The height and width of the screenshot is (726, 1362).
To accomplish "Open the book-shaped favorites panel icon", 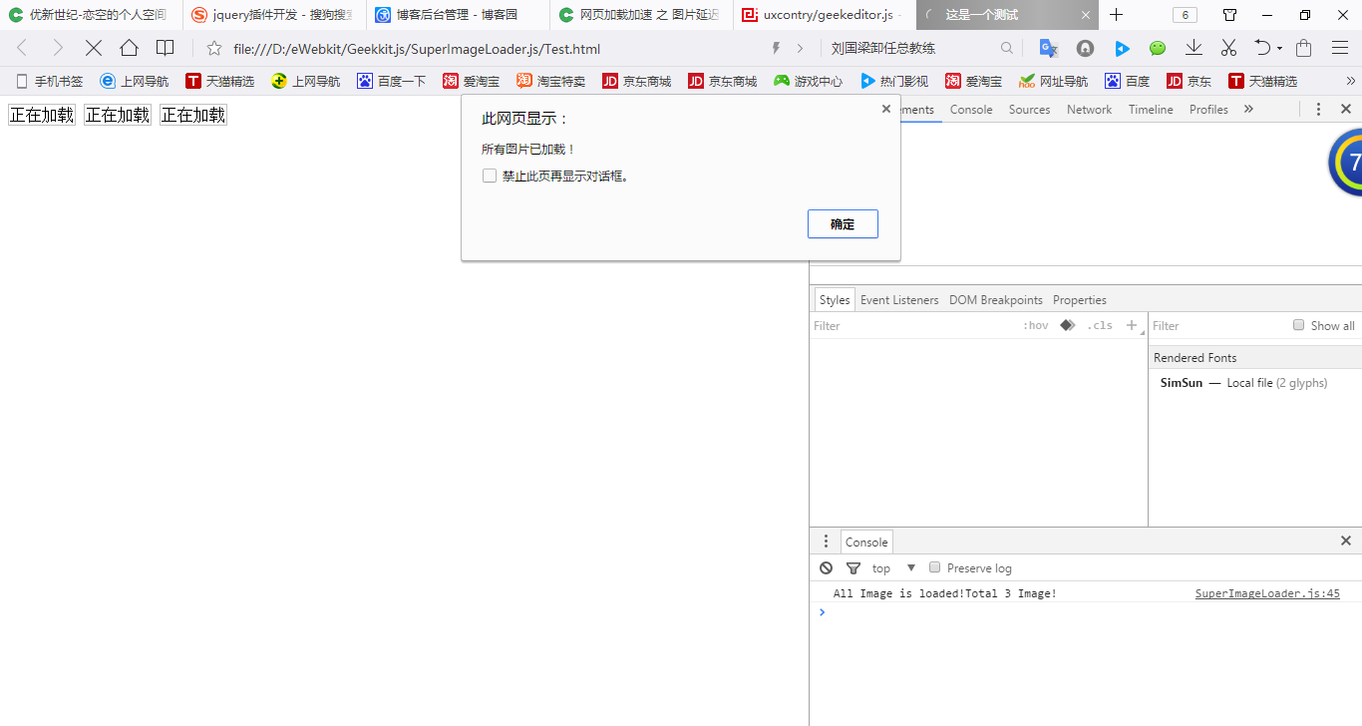I will tap(165, 48).
